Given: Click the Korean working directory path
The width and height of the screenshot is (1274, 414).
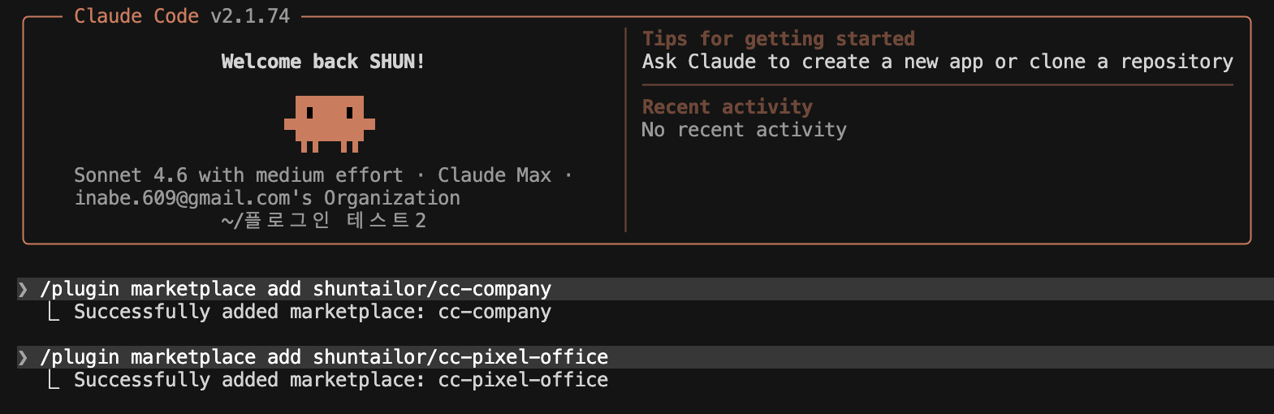Looking at the screenshot, I should 323,221.
